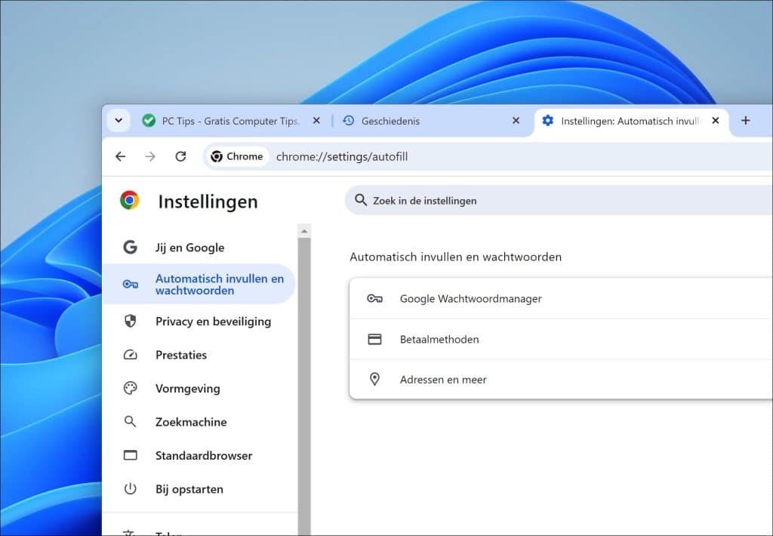Open Zoekmachine settings
The width and height of the screenshot is (773, 536).
[x=199, y=422]
